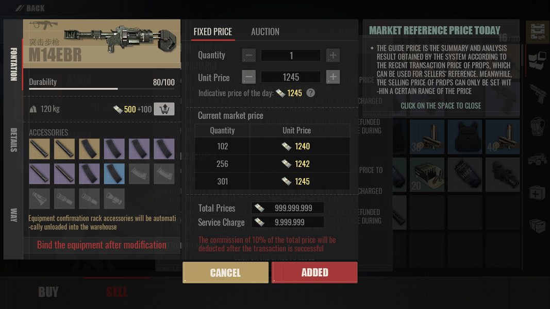Add M14EBR to the shopping cart

click(164, 109)
